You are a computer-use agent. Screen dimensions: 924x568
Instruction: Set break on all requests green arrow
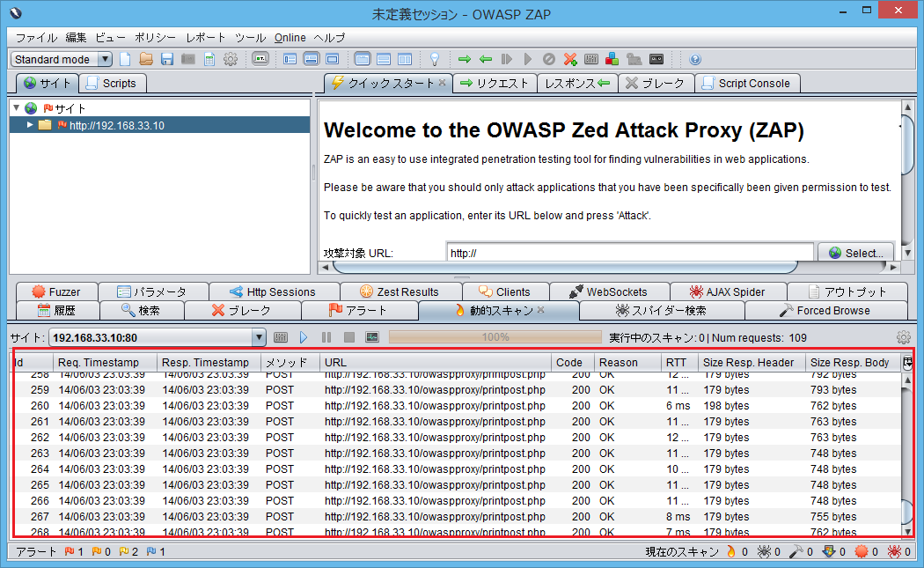coord(465,59)
